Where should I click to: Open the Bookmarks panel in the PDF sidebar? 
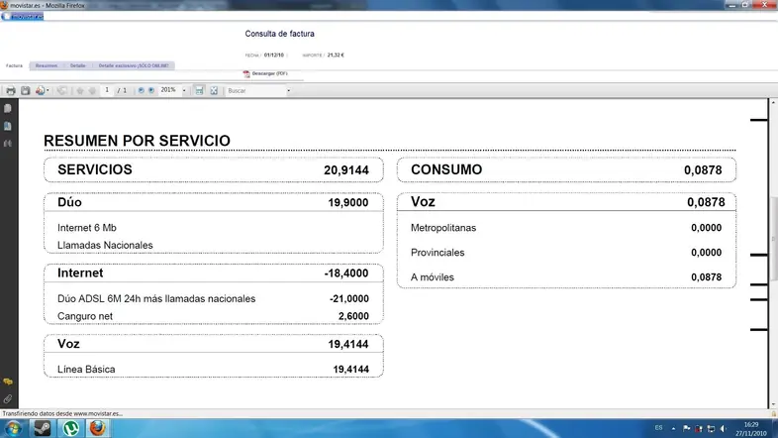[x=8, y=126]
